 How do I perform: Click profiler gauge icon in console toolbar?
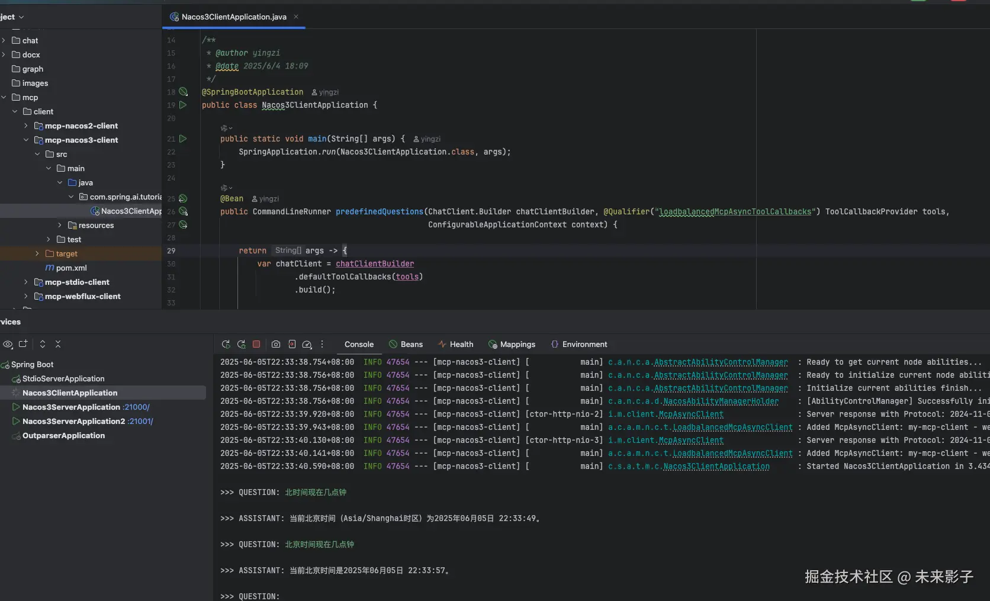pos(307,344)
